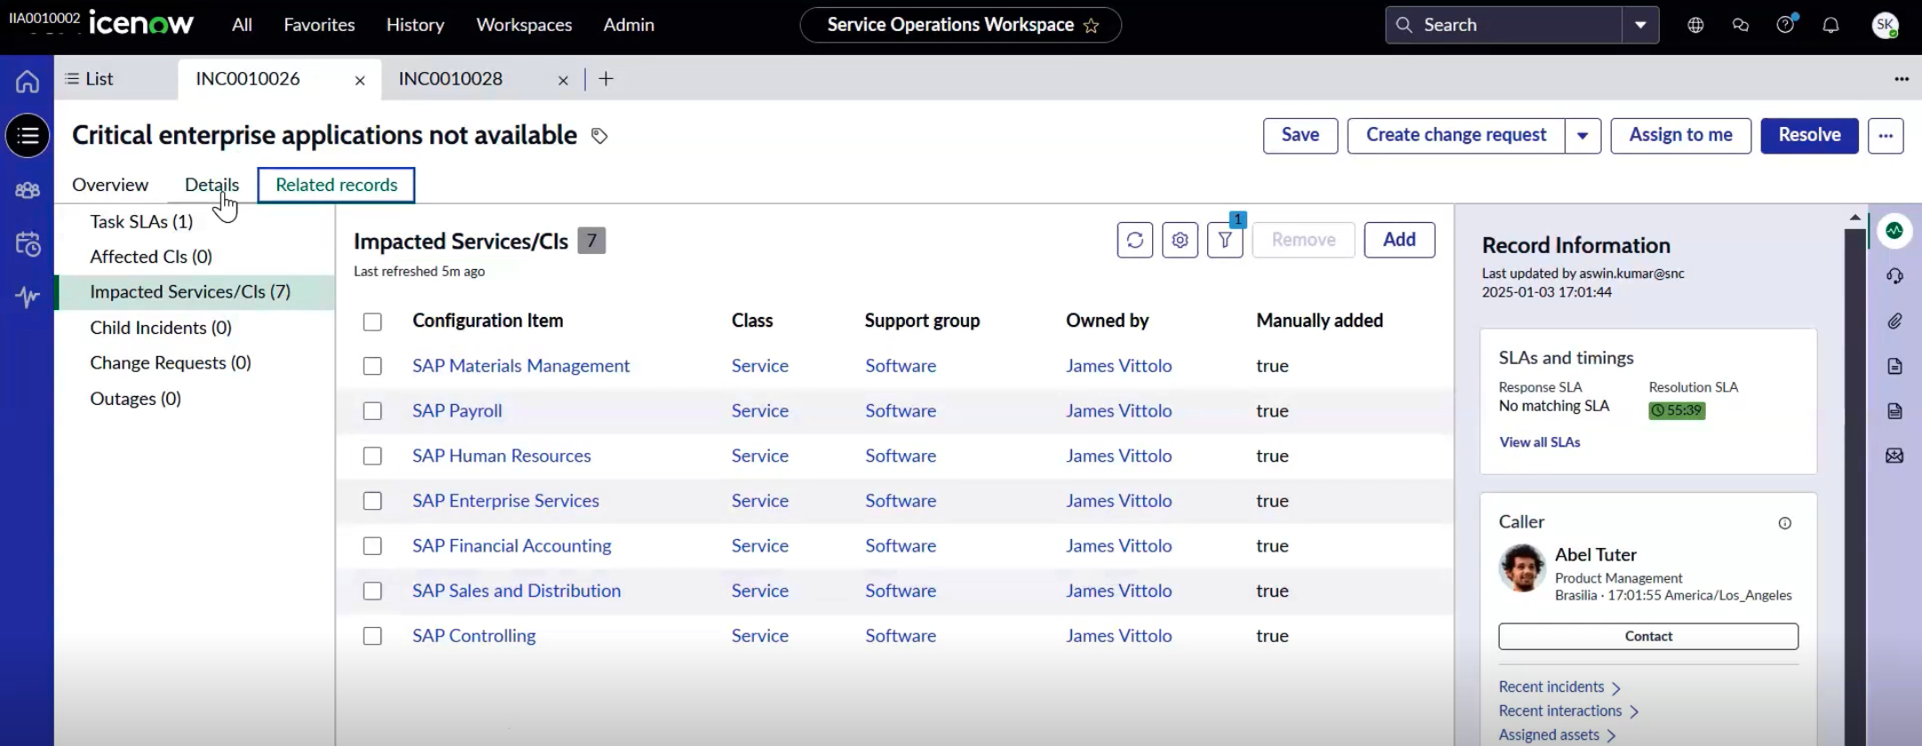Open the All menu
The height and width of the screenshot is (746, 1922).
pyautogui.click(x=242, y=25)
